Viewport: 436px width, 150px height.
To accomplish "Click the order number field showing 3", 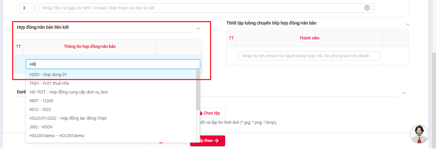I will 27,8.
